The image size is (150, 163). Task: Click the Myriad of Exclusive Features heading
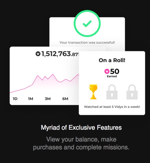[81, 128]
